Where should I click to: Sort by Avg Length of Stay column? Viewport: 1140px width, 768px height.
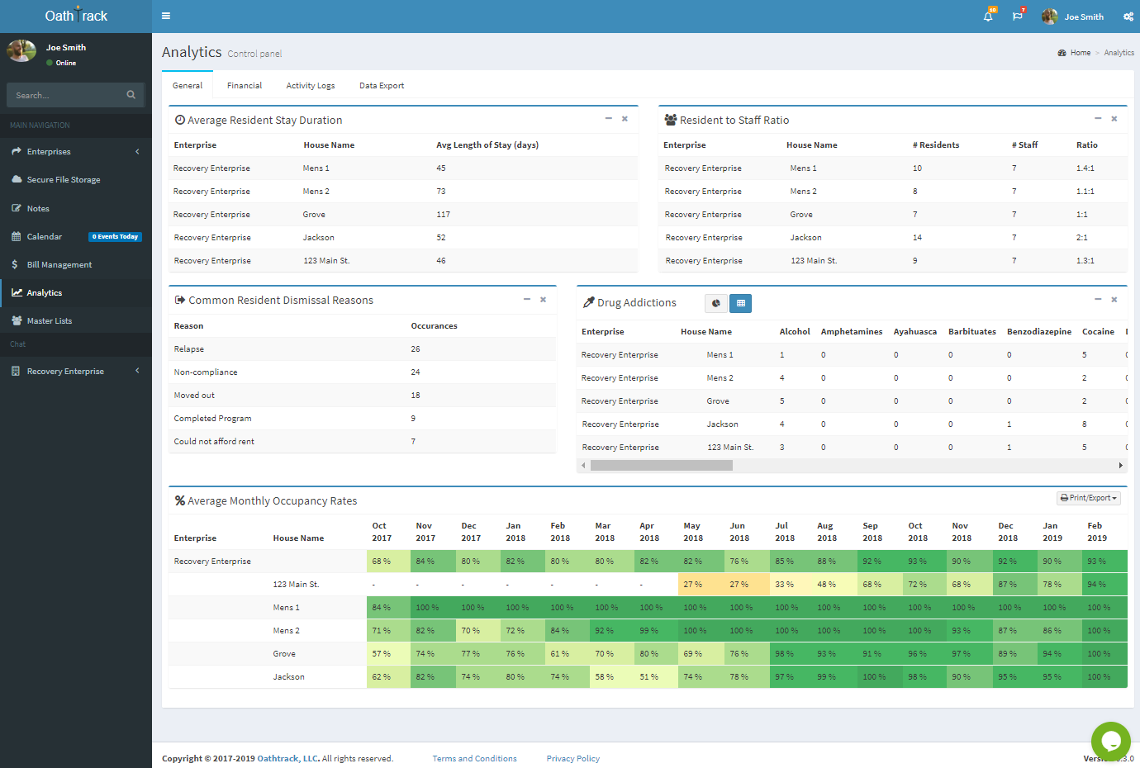(487, 145)
